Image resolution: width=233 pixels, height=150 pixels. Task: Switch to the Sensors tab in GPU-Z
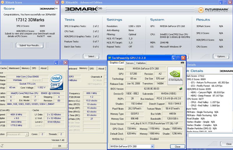click(x=130, y=63)
